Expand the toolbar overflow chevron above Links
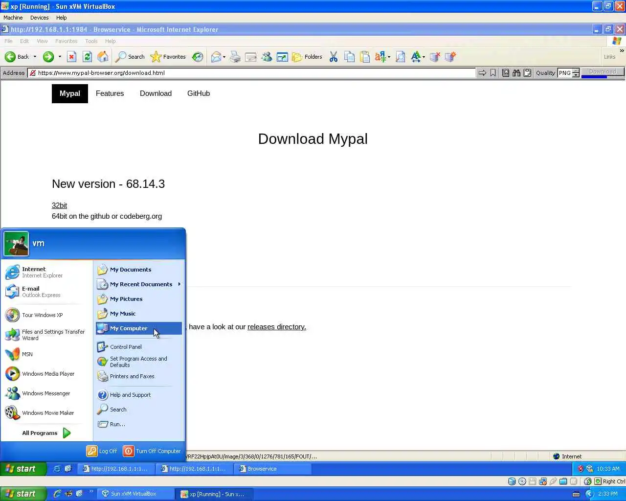This screenshot has height=501, width=626. click(x=622, y=50)
